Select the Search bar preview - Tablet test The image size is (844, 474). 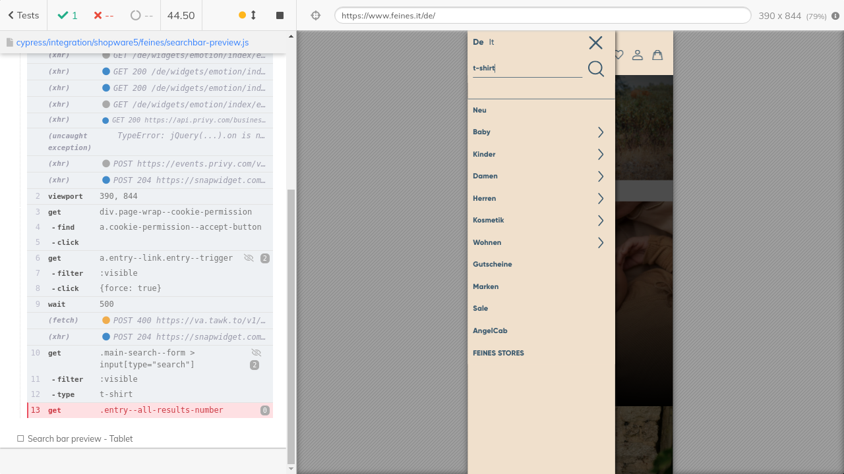80,438
